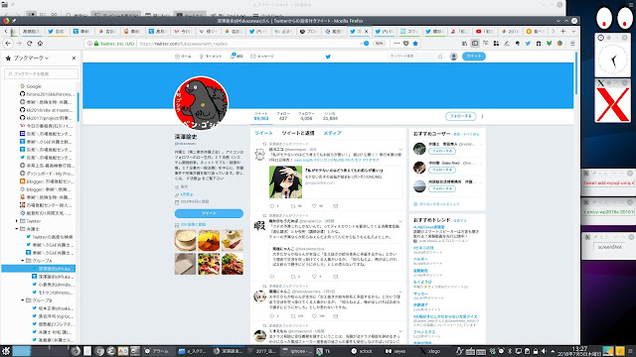This screenshot has height=357, width=636.
Task: Collapse the 弁護士 bookmark folder
Action: point(17,229)
